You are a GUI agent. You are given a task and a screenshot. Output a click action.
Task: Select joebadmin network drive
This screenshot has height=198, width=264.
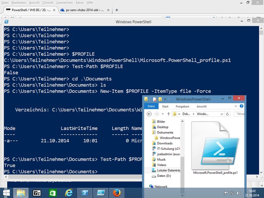[x=168, y=154]
